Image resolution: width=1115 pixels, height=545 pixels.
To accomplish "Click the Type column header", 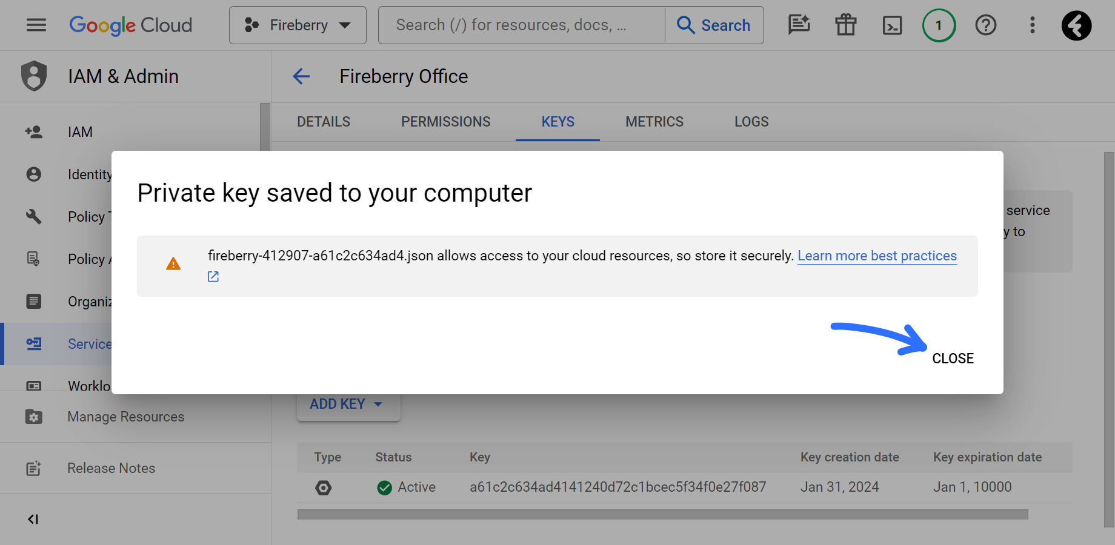I will [327, 457].
